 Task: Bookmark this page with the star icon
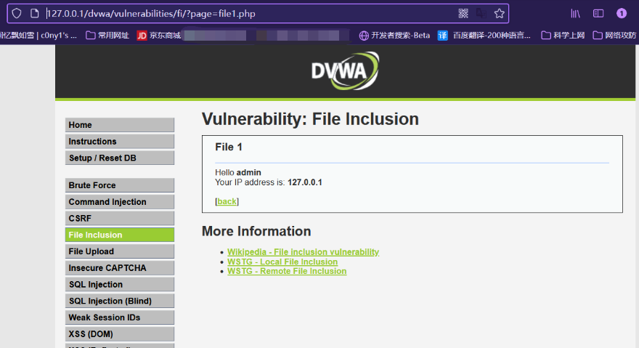[x=500, y=14]
